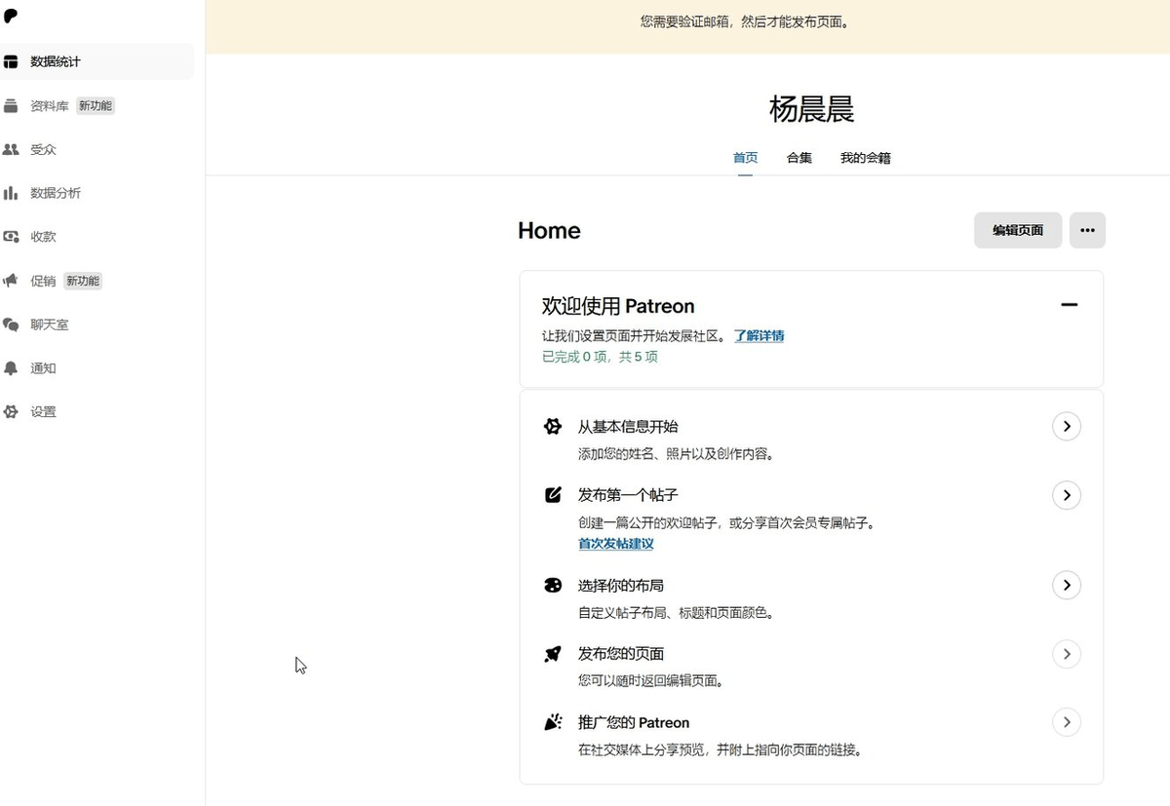Click the text 创建一篇公开的欢迎帖子，或分享首次会员专属帖子。
This screenshot has height=806, width=1170.
point(727,523)
